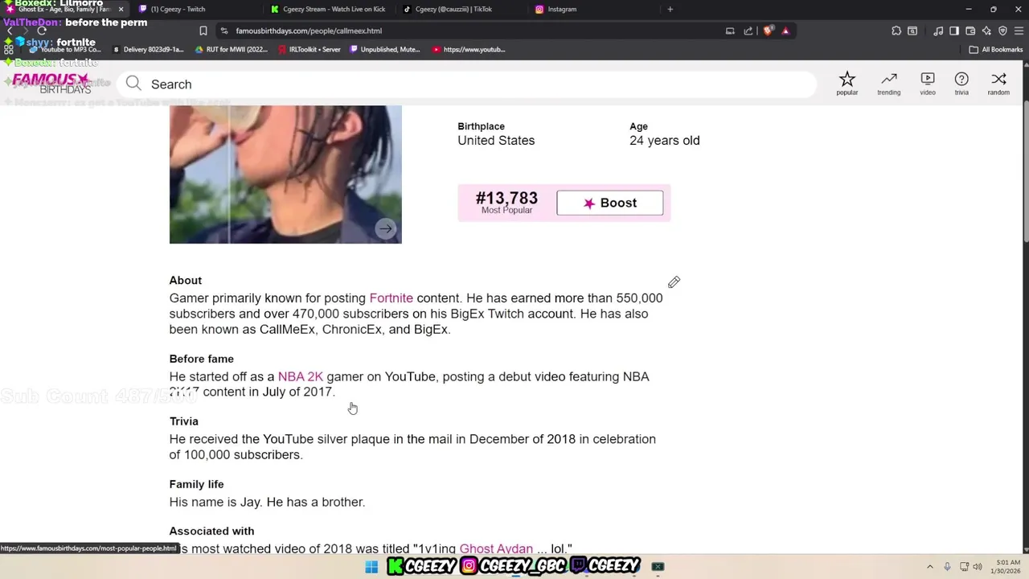Switch to the Cgeezy TikTok tab
Viewport: 1029px width, 579px height.
click(461, 10)
